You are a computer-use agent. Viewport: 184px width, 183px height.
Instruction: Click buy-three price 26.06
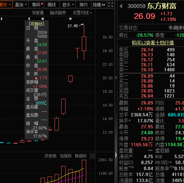pos(147,86)
